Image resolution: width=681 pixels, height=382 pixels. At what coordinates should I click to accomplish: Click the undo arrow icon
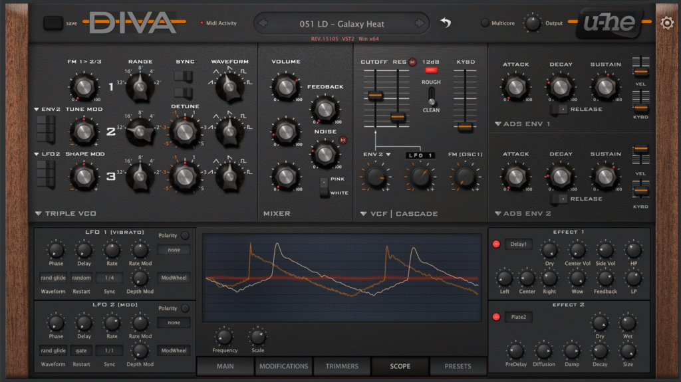[446, 22]
